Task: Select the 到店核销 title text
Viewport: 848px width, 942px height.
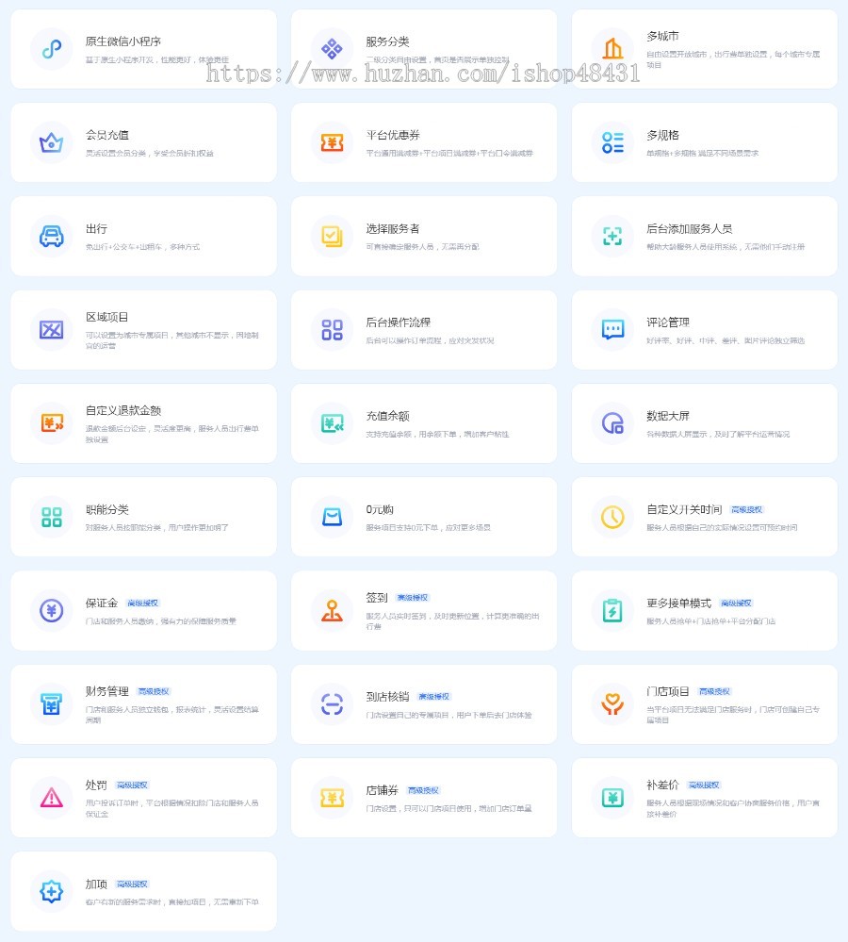Action: coord(387,697)
